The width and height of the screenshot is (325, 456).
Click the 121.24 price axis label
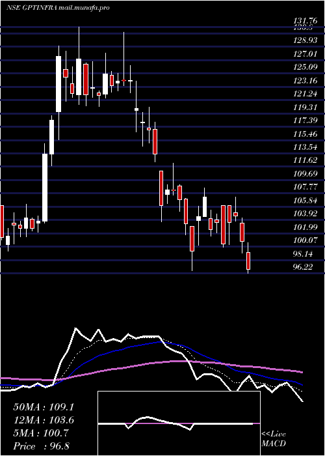(307, 94)
